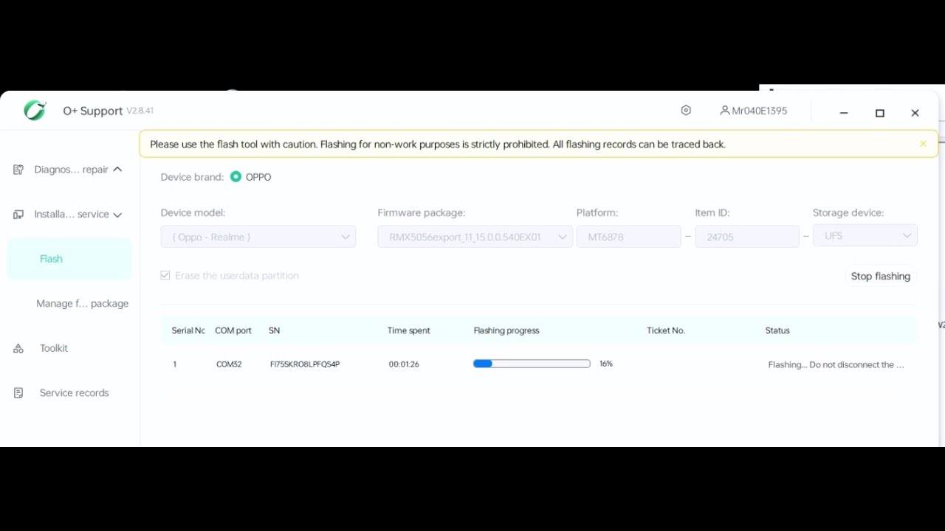This screenshot has width=945, height=531.
Task: Open settings via the hexagon gear icon
Action: point(686,111)
